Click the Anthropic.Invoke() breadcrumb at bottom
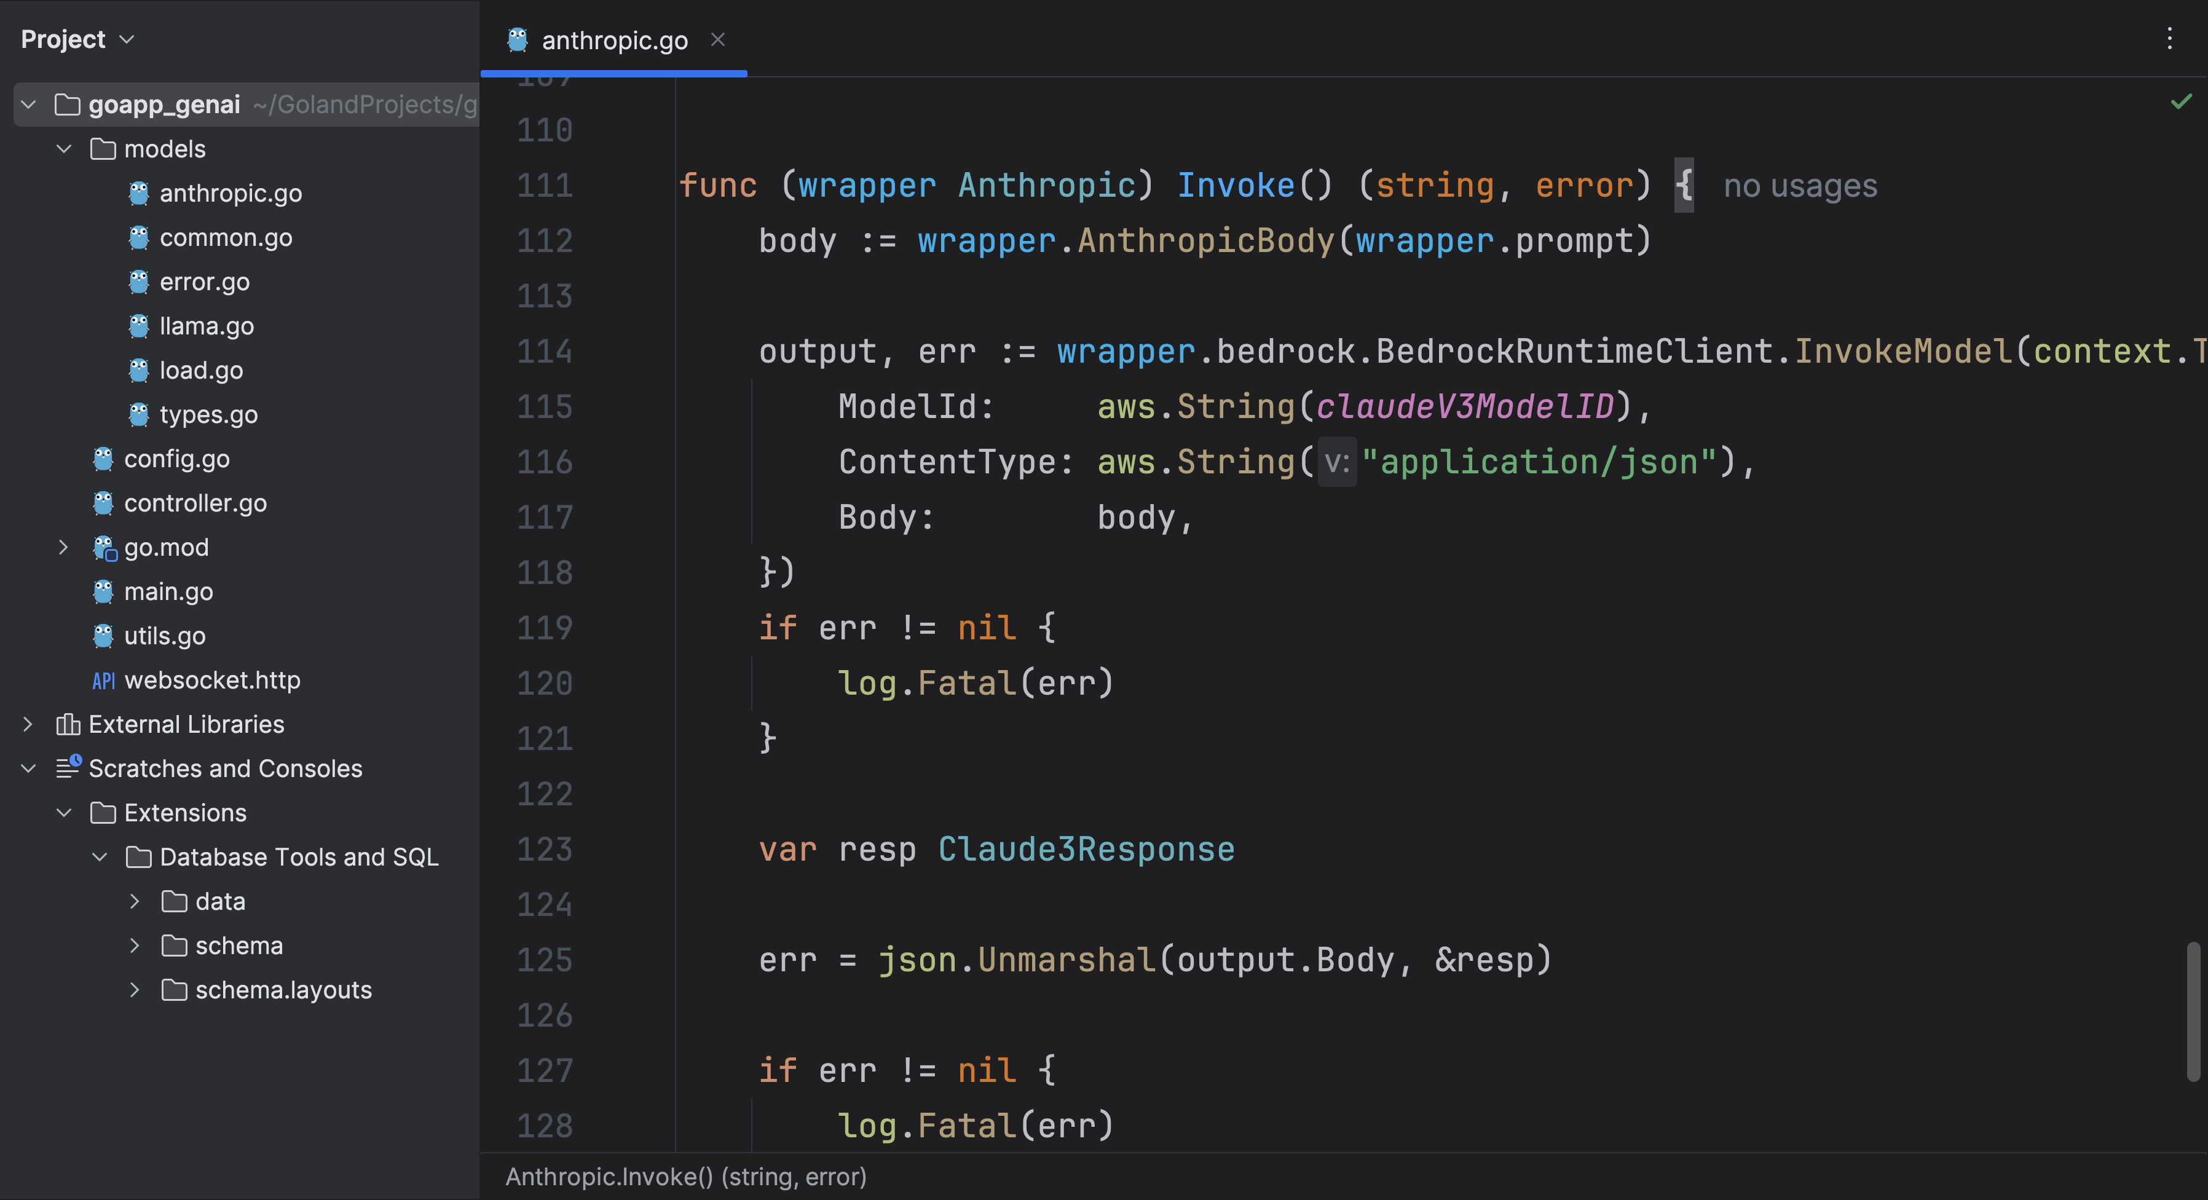The image size is (2208, 1200). point(685,1177)
